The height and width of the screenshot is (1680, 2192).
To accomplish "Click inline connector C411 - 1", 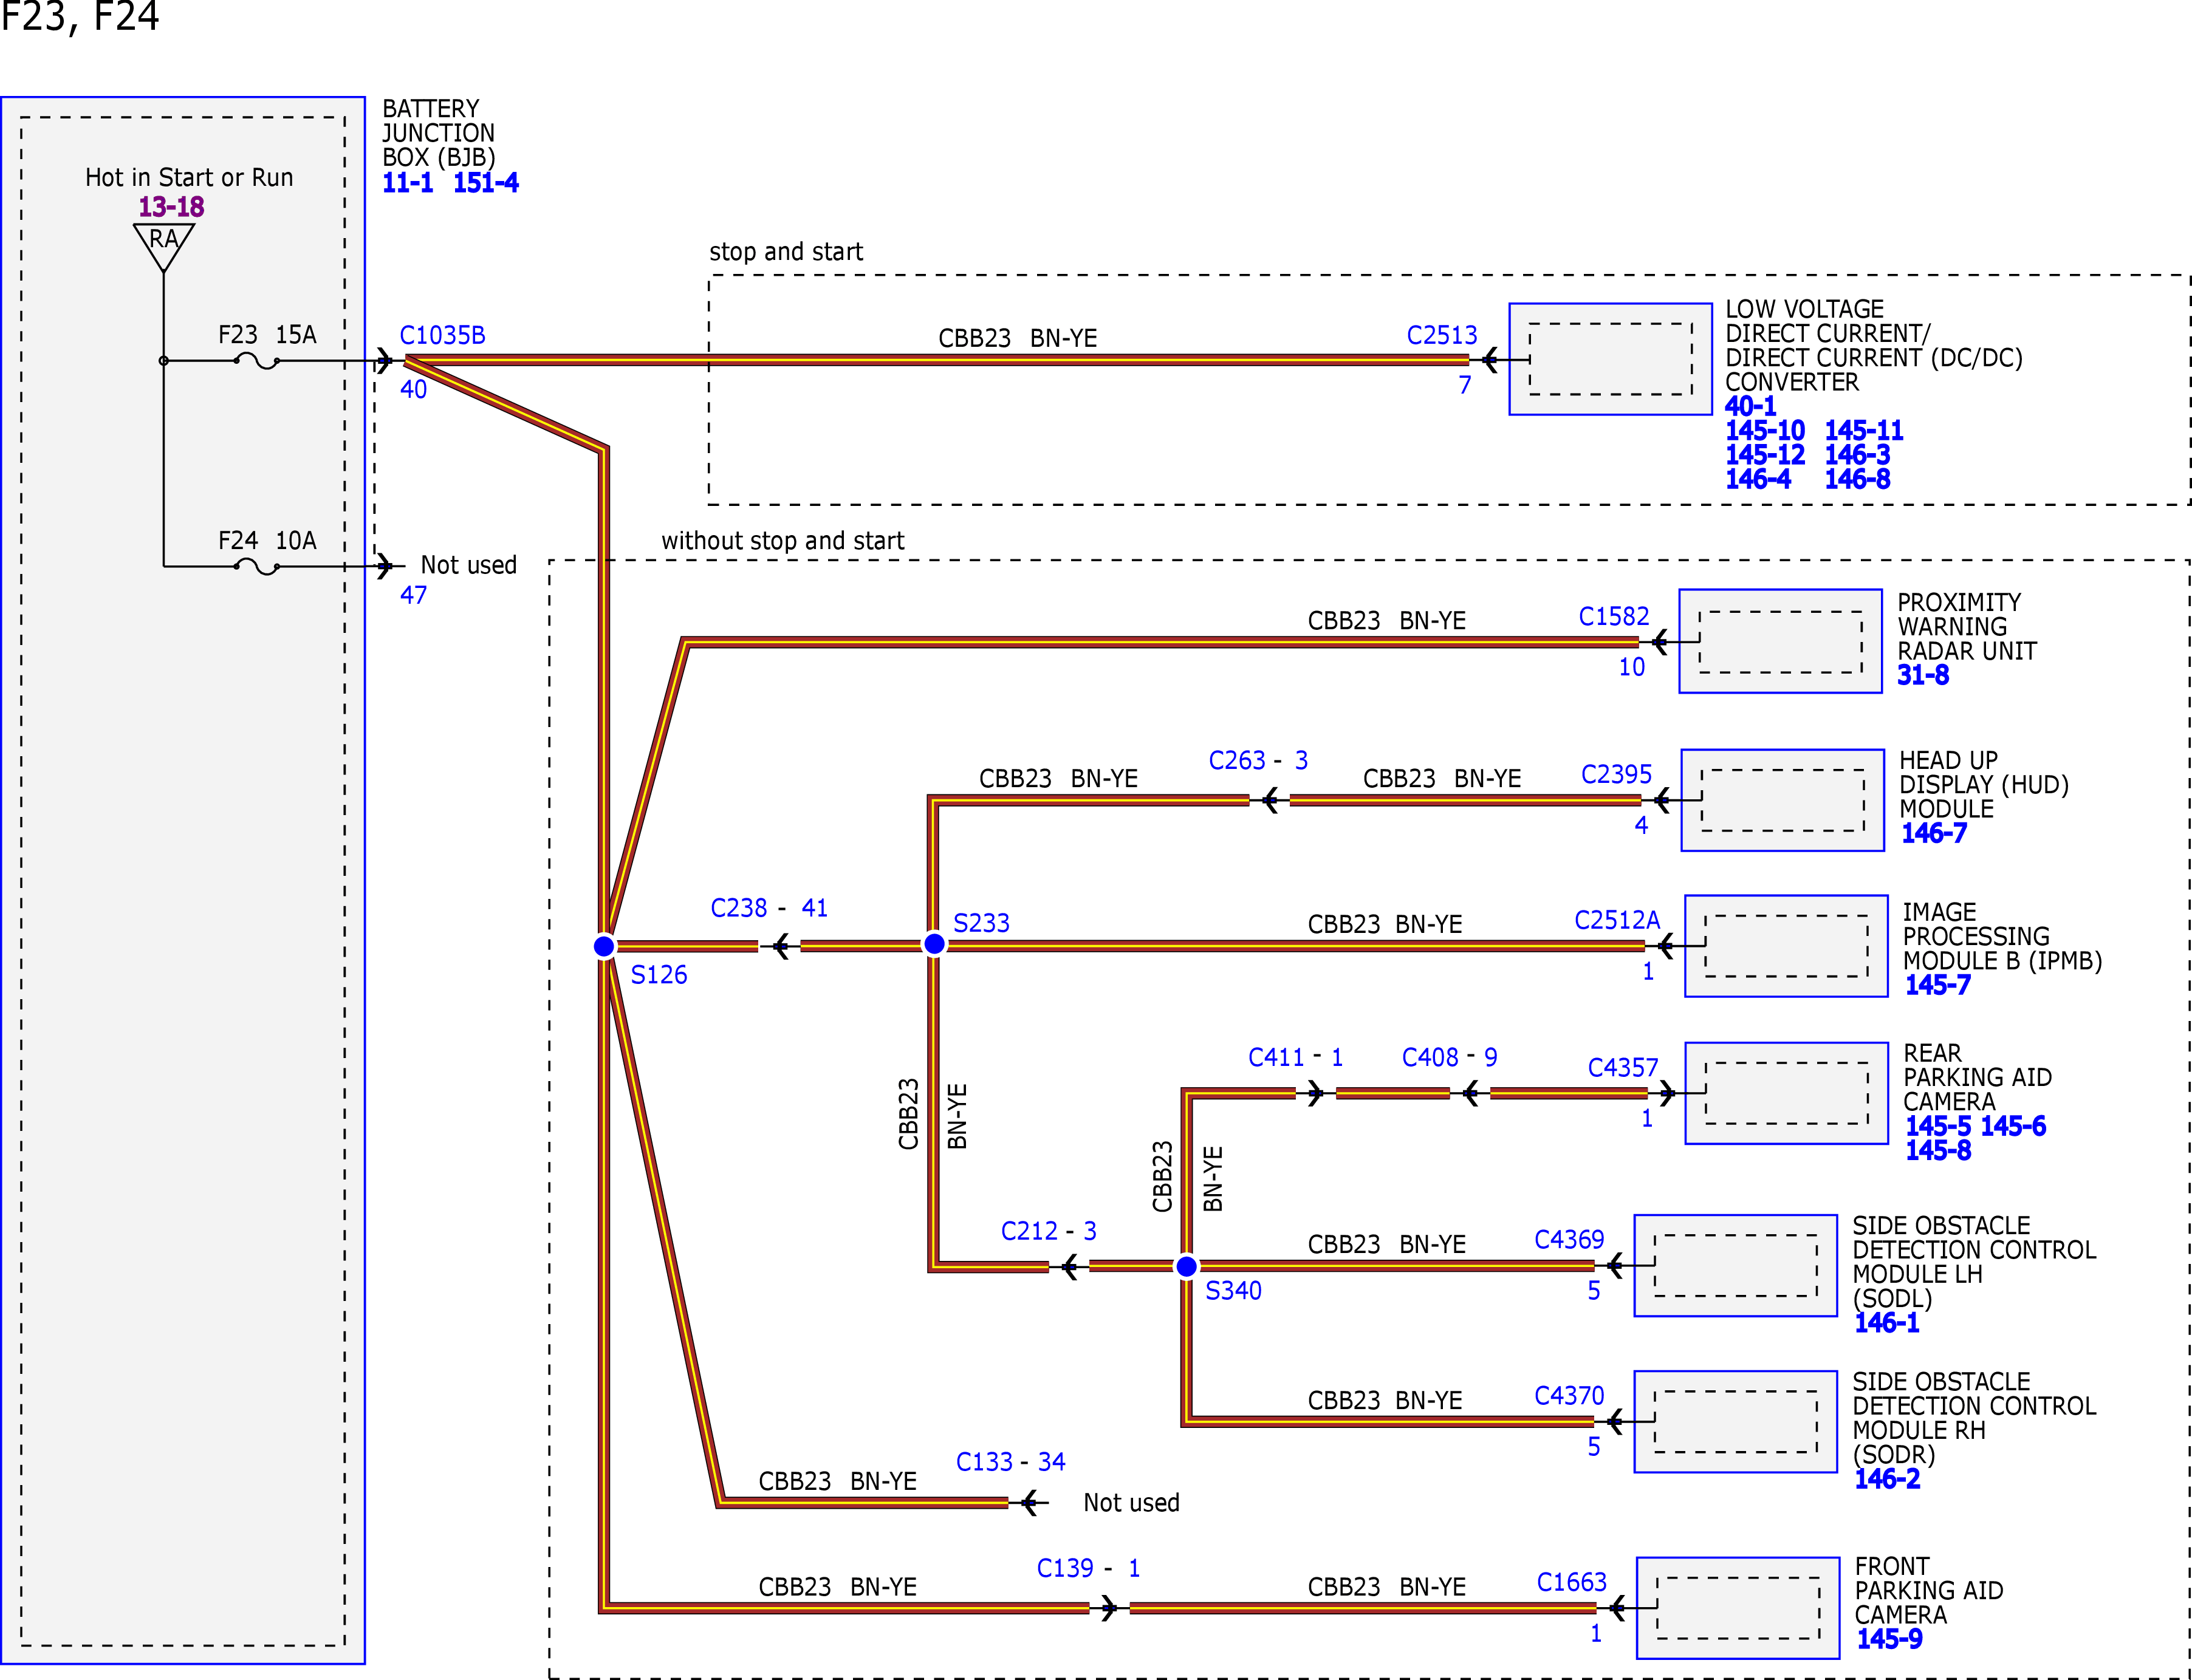I will coord(1296,1057).
